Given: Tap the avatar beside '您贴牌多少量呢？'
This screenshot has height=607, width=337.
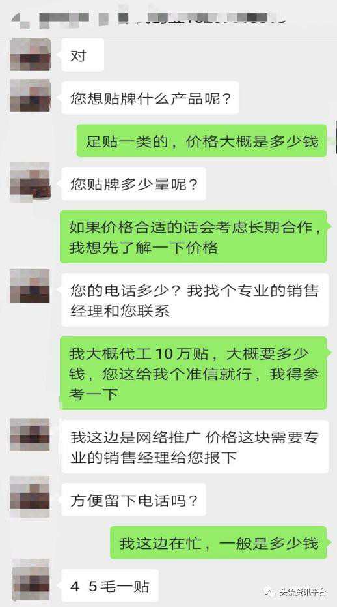Looking at the screenshot, I should [x=30, y=182].
